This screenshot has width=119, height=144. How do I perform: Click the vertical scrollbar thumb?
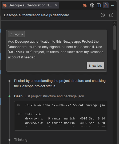114,38
